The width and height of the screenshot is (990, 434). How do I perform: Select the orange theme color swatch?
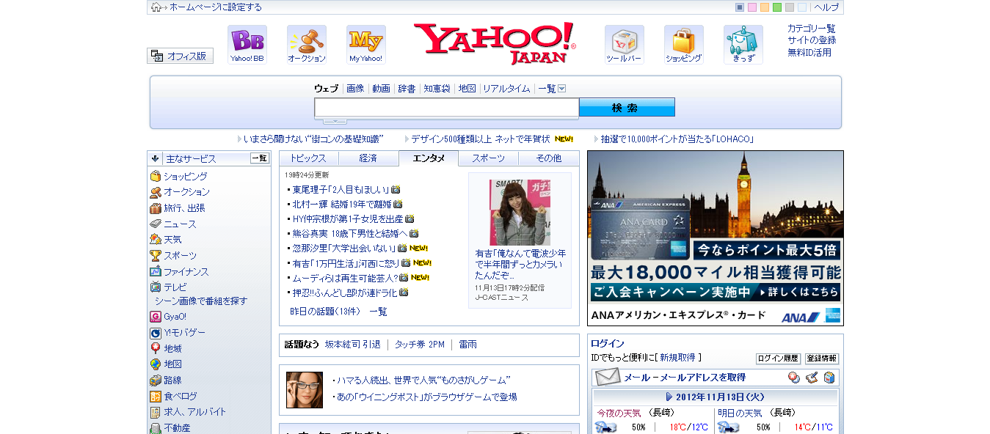tap(765, 7)
